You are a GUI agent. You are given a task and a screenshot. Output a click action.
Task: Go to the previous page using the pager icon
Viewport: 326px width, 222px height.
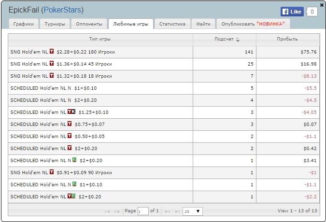tap(116, 211)
